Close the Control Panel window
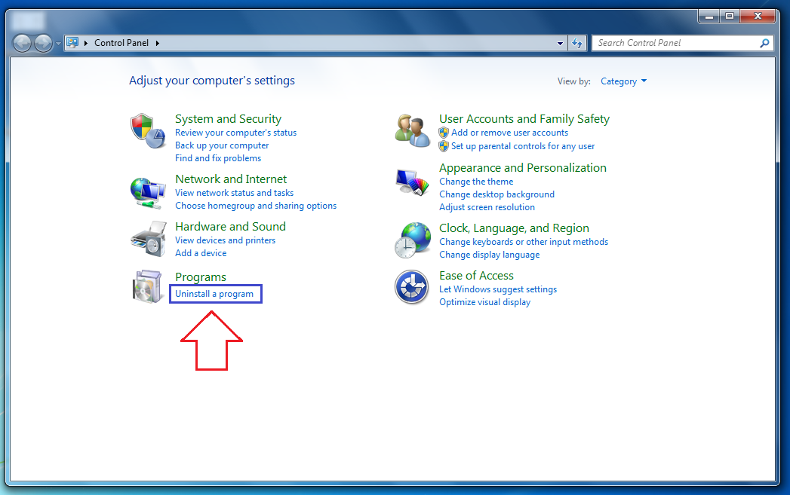 (758, 17)
